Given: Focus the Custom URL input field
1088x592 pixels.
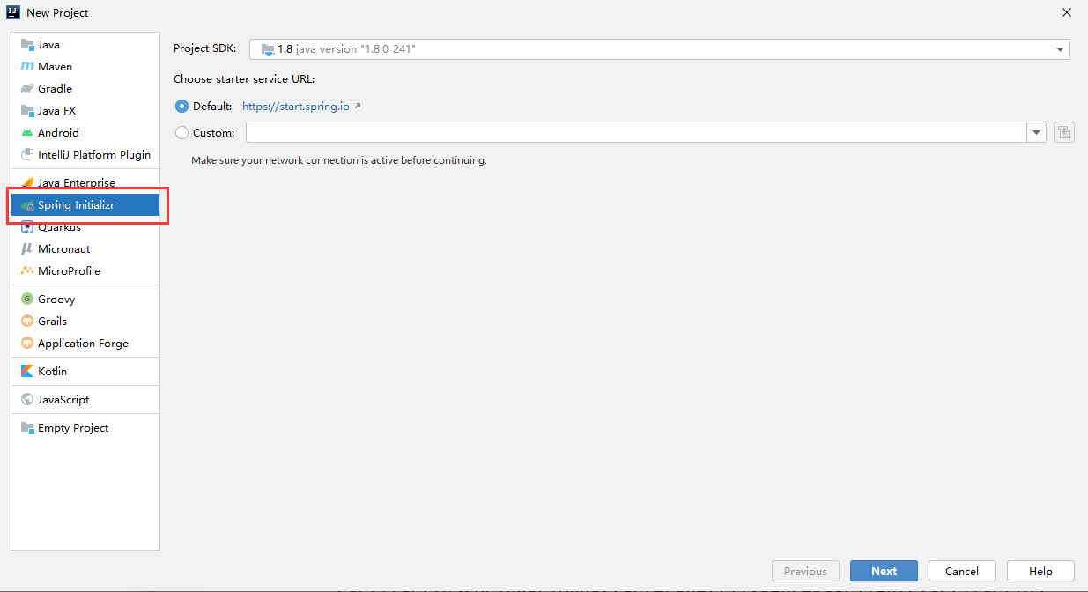Looking at the screenshot, I should [x=636, y=132].
